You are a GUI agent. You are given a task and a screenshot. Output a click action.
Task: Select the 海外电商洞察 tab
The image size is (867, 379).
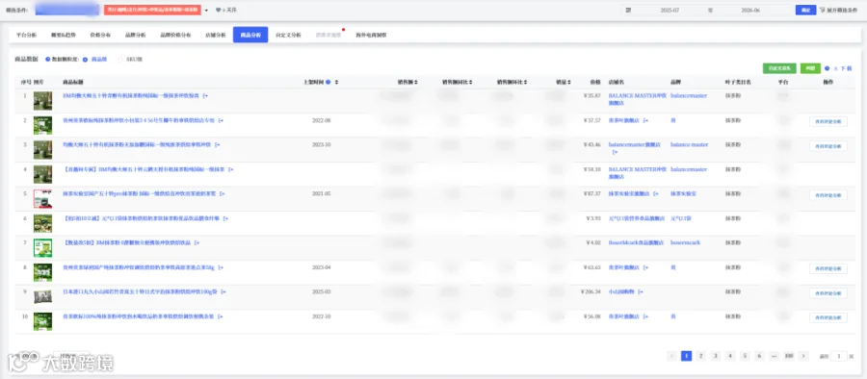pos(371,35)
